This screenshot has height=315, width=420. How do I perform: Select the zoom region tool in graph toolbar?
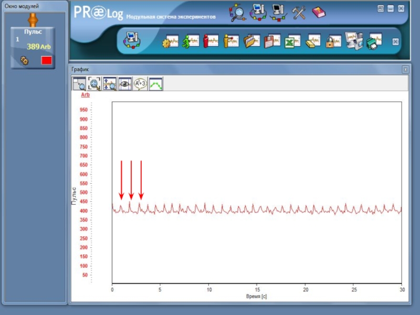point(79,83)
